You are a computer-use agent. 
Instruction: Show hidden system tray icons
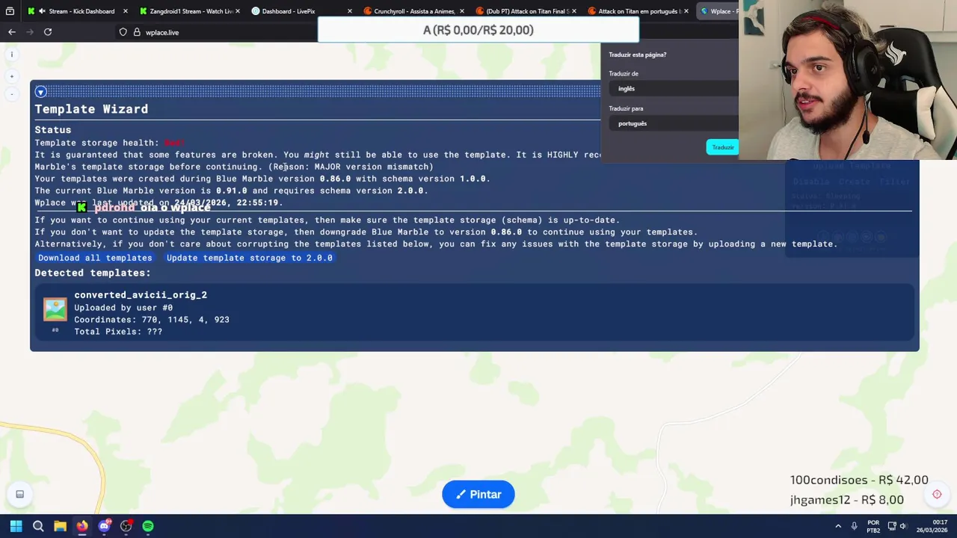[x=838, y=526]
